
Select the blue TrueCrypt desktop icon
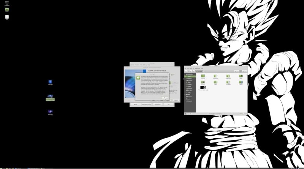[x=50, y=82]
